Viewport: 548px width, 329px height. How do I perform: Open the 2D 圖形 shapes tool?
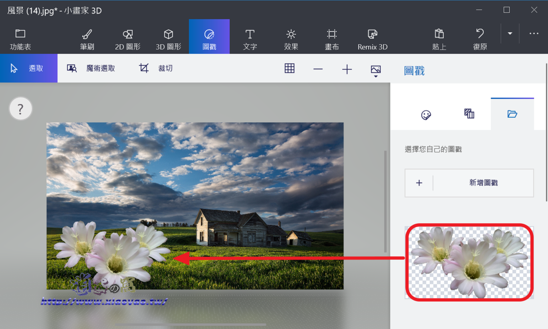click(128, 39)
